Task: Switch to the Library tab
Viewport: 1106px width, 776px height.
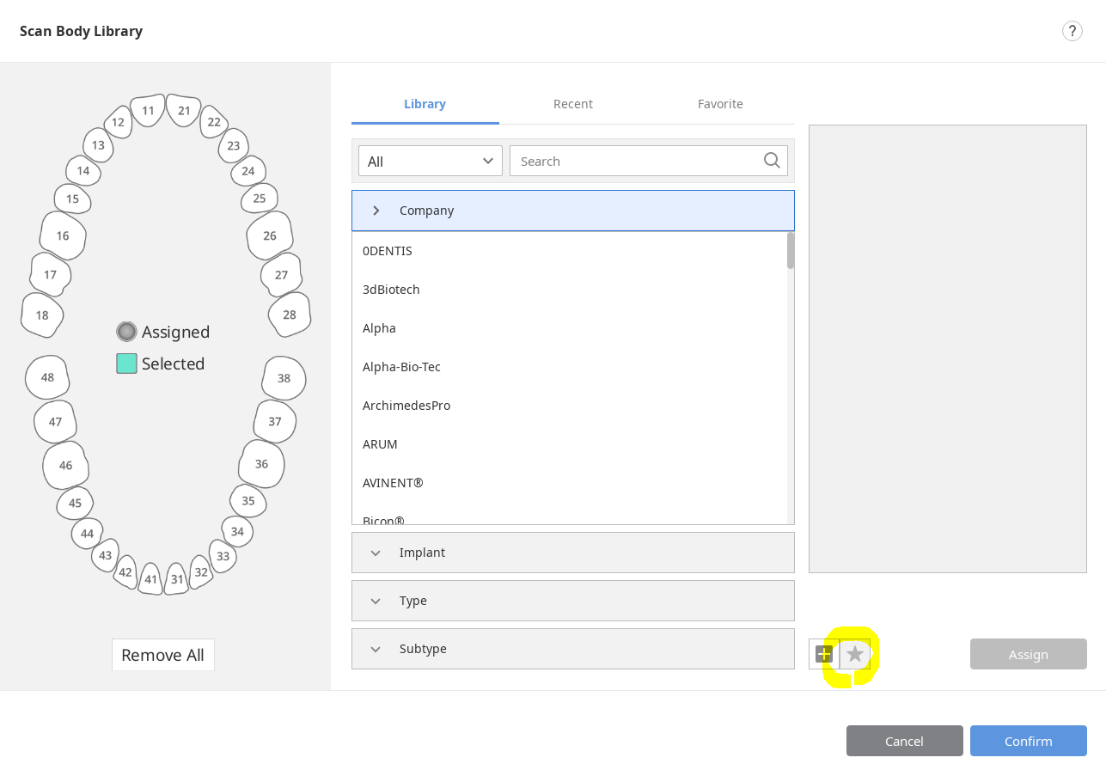Action: 425,104
